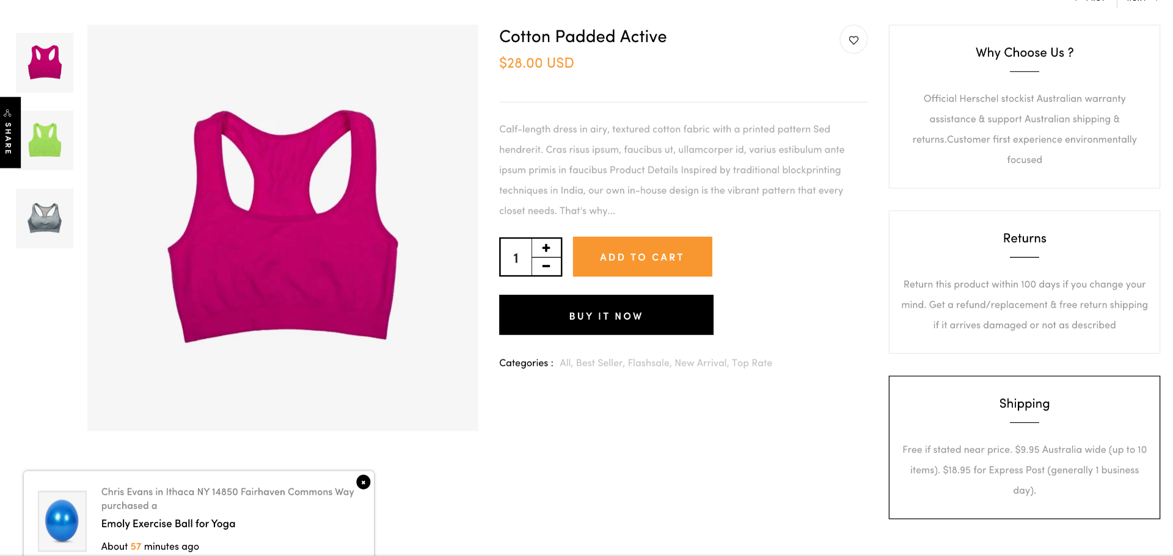The width and height of the screenshot is (1173, 556).
Task: Open the Best Seller category link
Action: click(599, 363)
